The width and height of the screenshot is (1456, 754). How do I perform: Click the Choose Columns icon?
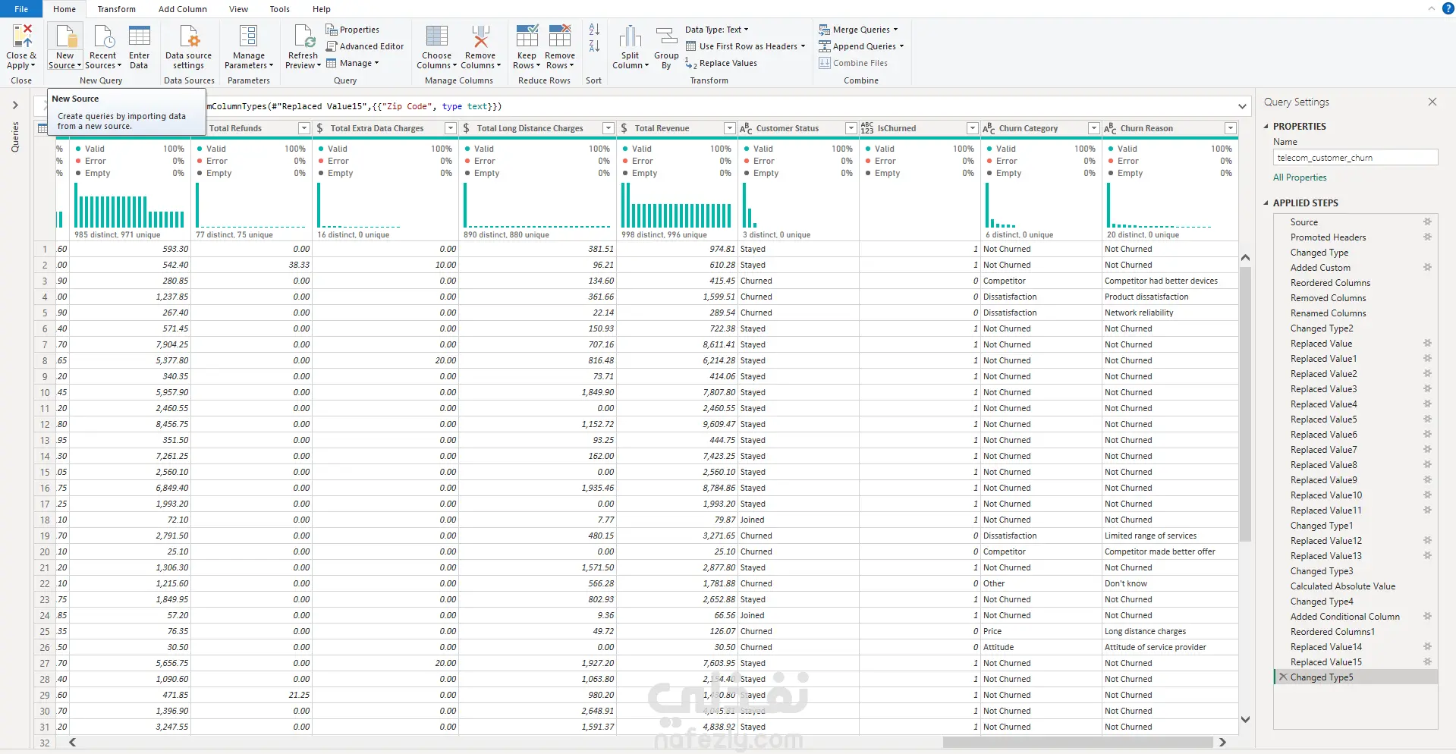pos(437,36)
